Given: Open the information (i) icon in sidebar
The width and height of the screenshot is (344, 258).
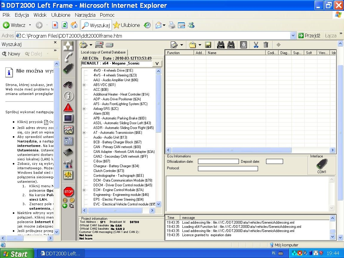Looking at the screenshot, I should tap(68, 96).
